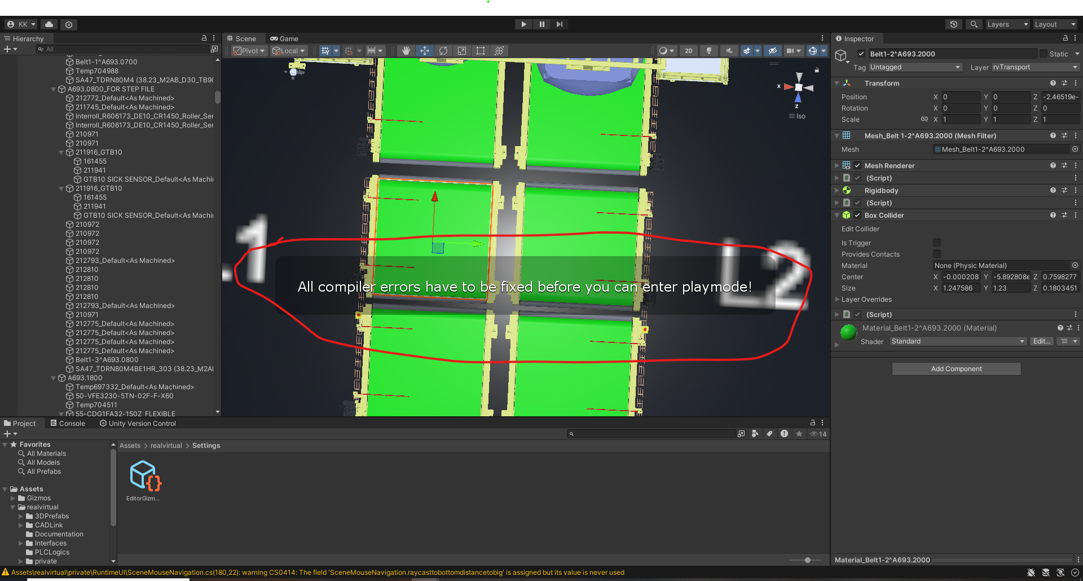Viewport: 1083px width, 581px height.
Task: Select the Rect tool in Scene toolbar
Action: point(480,51)
